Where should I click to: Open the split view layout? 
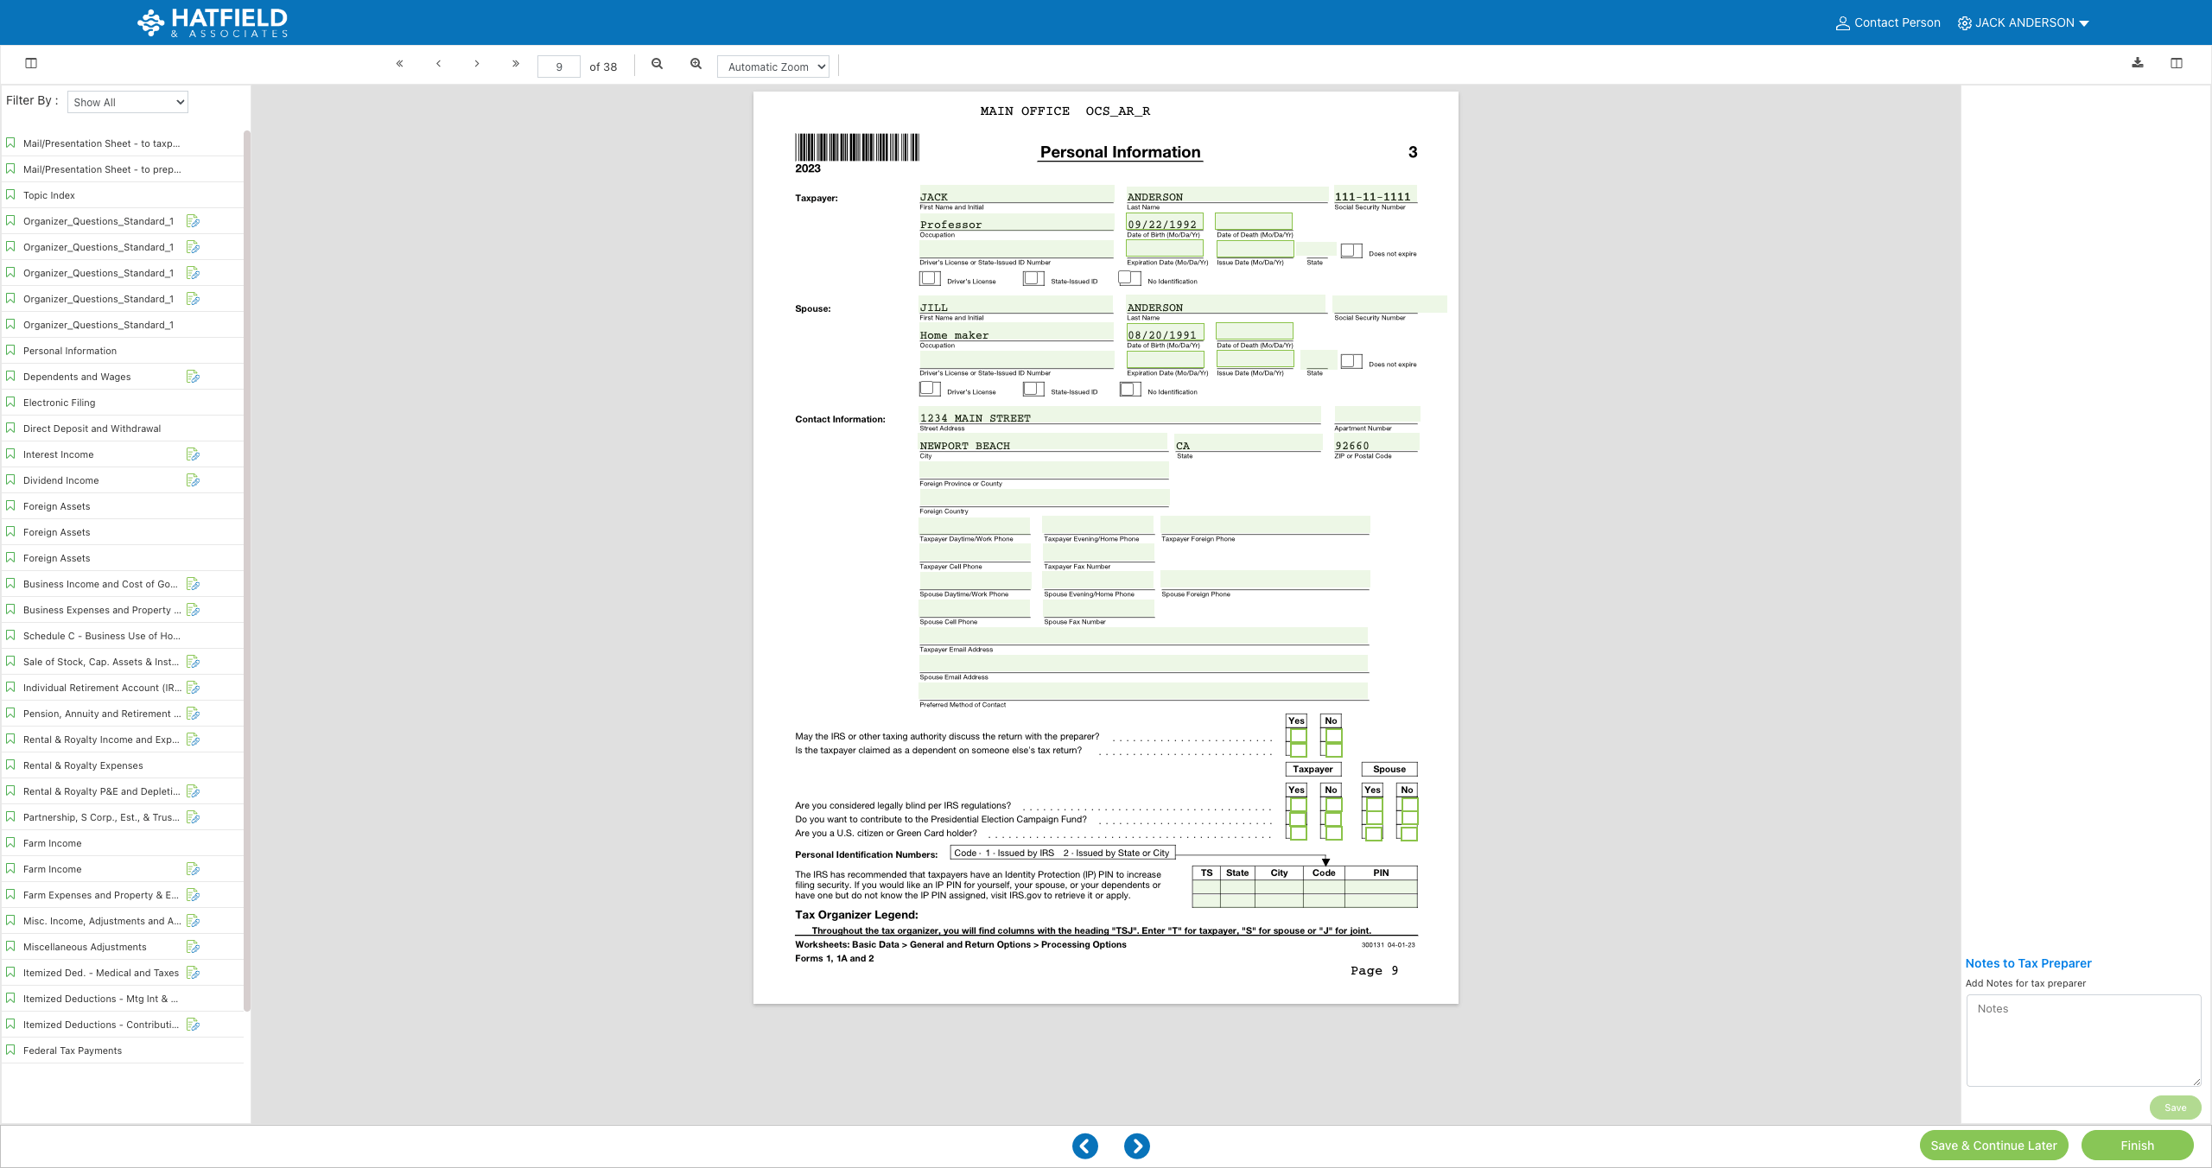point(2177,63)
